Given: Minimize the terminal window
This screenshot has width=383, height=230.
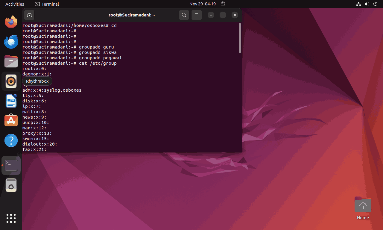Looking at the screenshot, I should [211, 15].
